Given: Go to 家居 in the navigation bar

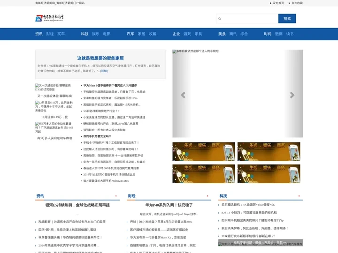Looking at the screenshot, I should (x=141, y=34).
